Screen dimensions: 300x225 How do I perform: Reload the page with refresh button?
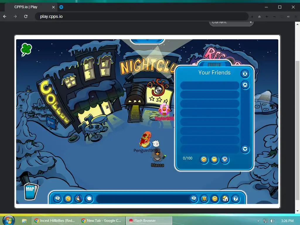tap(26, 16)
